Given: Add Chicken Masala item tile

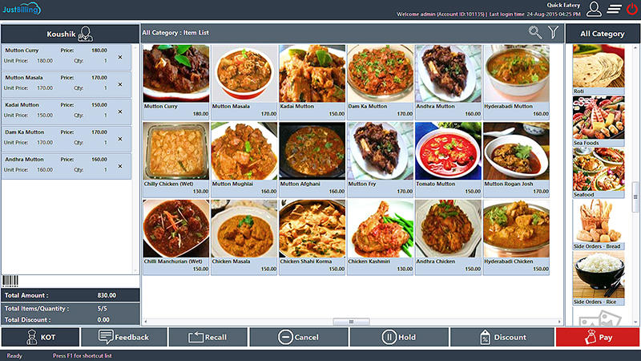Looking at the screenshot, I should (244, 237).
